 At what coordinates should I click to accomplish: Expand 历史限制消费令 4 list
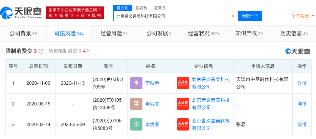69,51
